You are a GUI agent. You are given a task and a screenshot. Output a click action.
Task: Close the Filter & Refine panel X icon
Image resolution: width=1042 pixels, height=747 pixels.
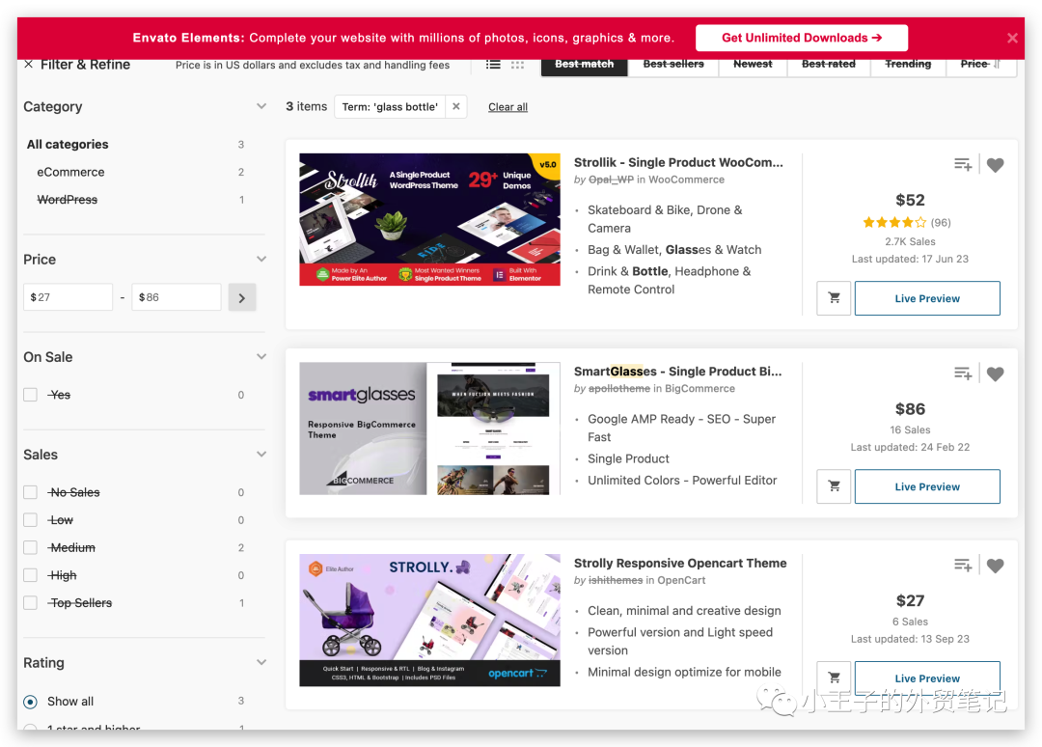(29, 65)
